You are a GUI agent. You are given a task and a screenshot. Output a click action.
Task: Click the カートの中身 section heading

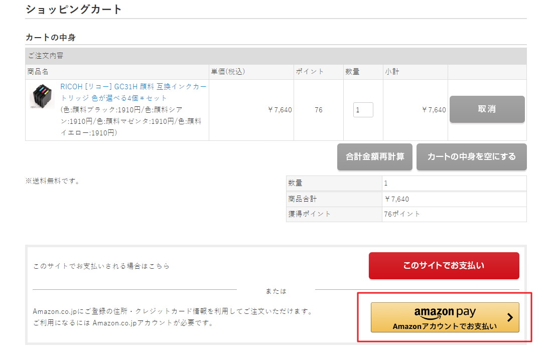50,38
